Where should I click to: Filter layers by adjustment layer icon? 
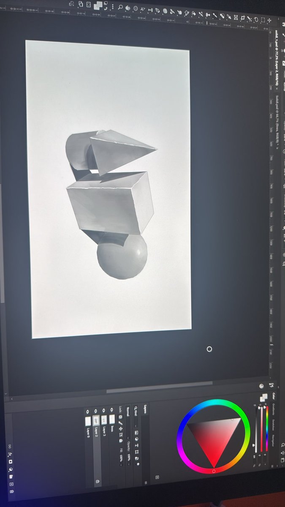click(137, 439)
